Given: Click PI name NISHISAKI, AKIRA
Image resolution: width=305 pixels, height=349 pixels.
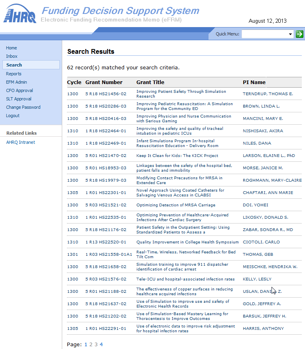Looking at the screenshot, I should 263,131.
